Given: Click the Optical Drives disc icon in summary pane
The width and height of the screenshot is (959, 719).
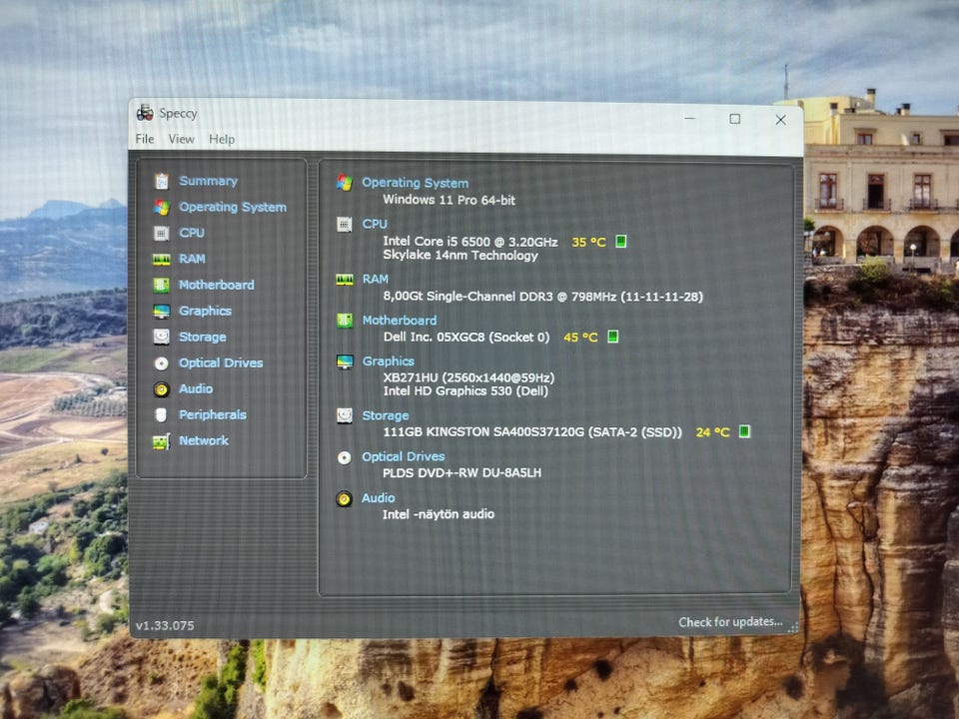Looking at the screenshot, I should [345, 457].
